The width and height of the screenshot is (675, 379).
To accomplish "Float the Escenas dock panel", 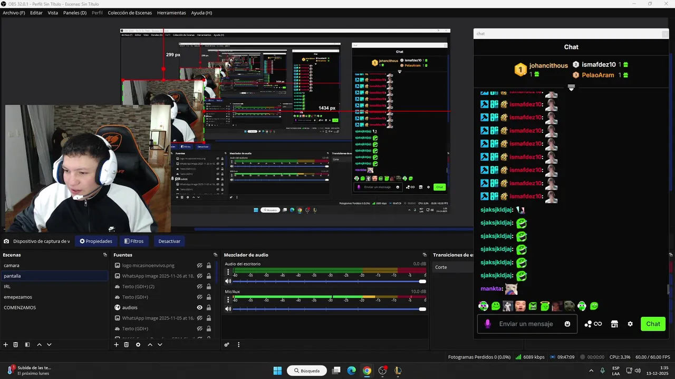I will tap(105, 255).
